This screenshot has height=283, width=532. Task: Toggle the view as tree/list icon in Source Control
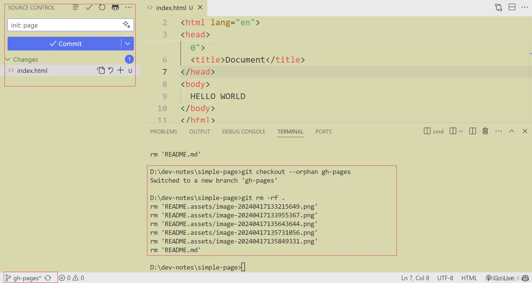[x=76, y=8]
